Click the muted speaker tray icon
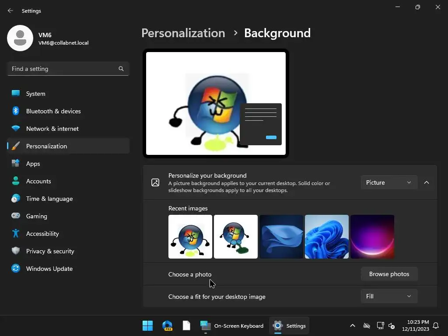Screen dimensions: 448x336 tap(392, 325)
